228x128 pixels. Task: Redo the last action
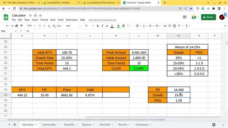pos(12,26)
